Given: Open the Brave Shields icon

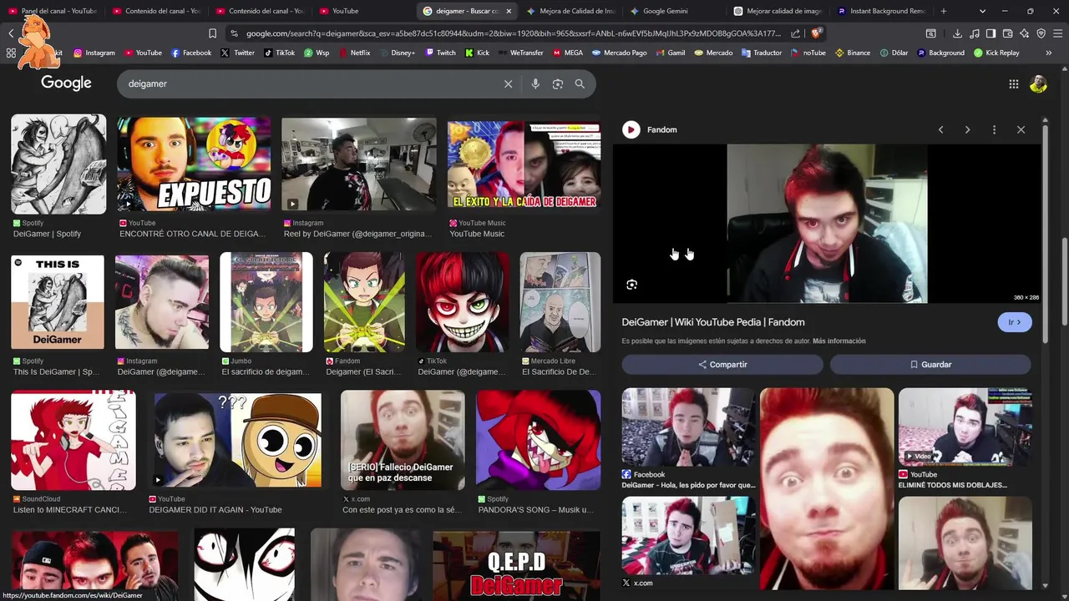Looking at the screenshot, I should point(817,33).
